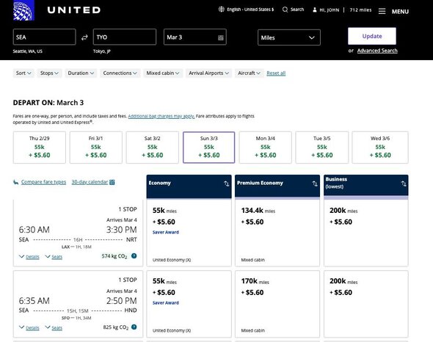Image resolution: width=433 pixels, height=342 pixels.
Task: Click the SEA origin input field
Action: coord(44,37)
